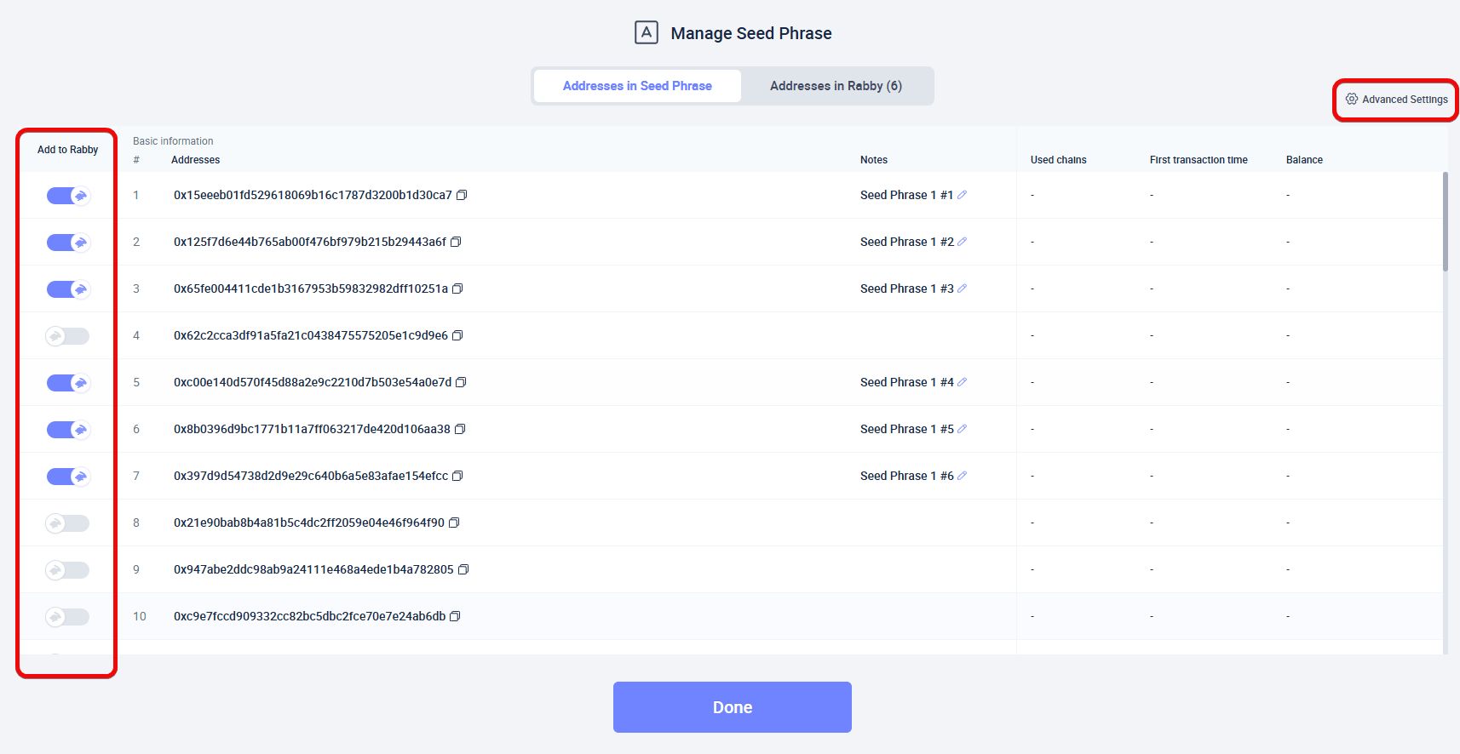1460x754 pixels.
Task: Switch to Addresses in Rabby (6) tab
Action: tap(836, 86)
